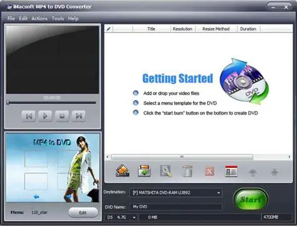Click 'Select a menu template for the DVD' text

pyautogui.click(x=180, y=103)
